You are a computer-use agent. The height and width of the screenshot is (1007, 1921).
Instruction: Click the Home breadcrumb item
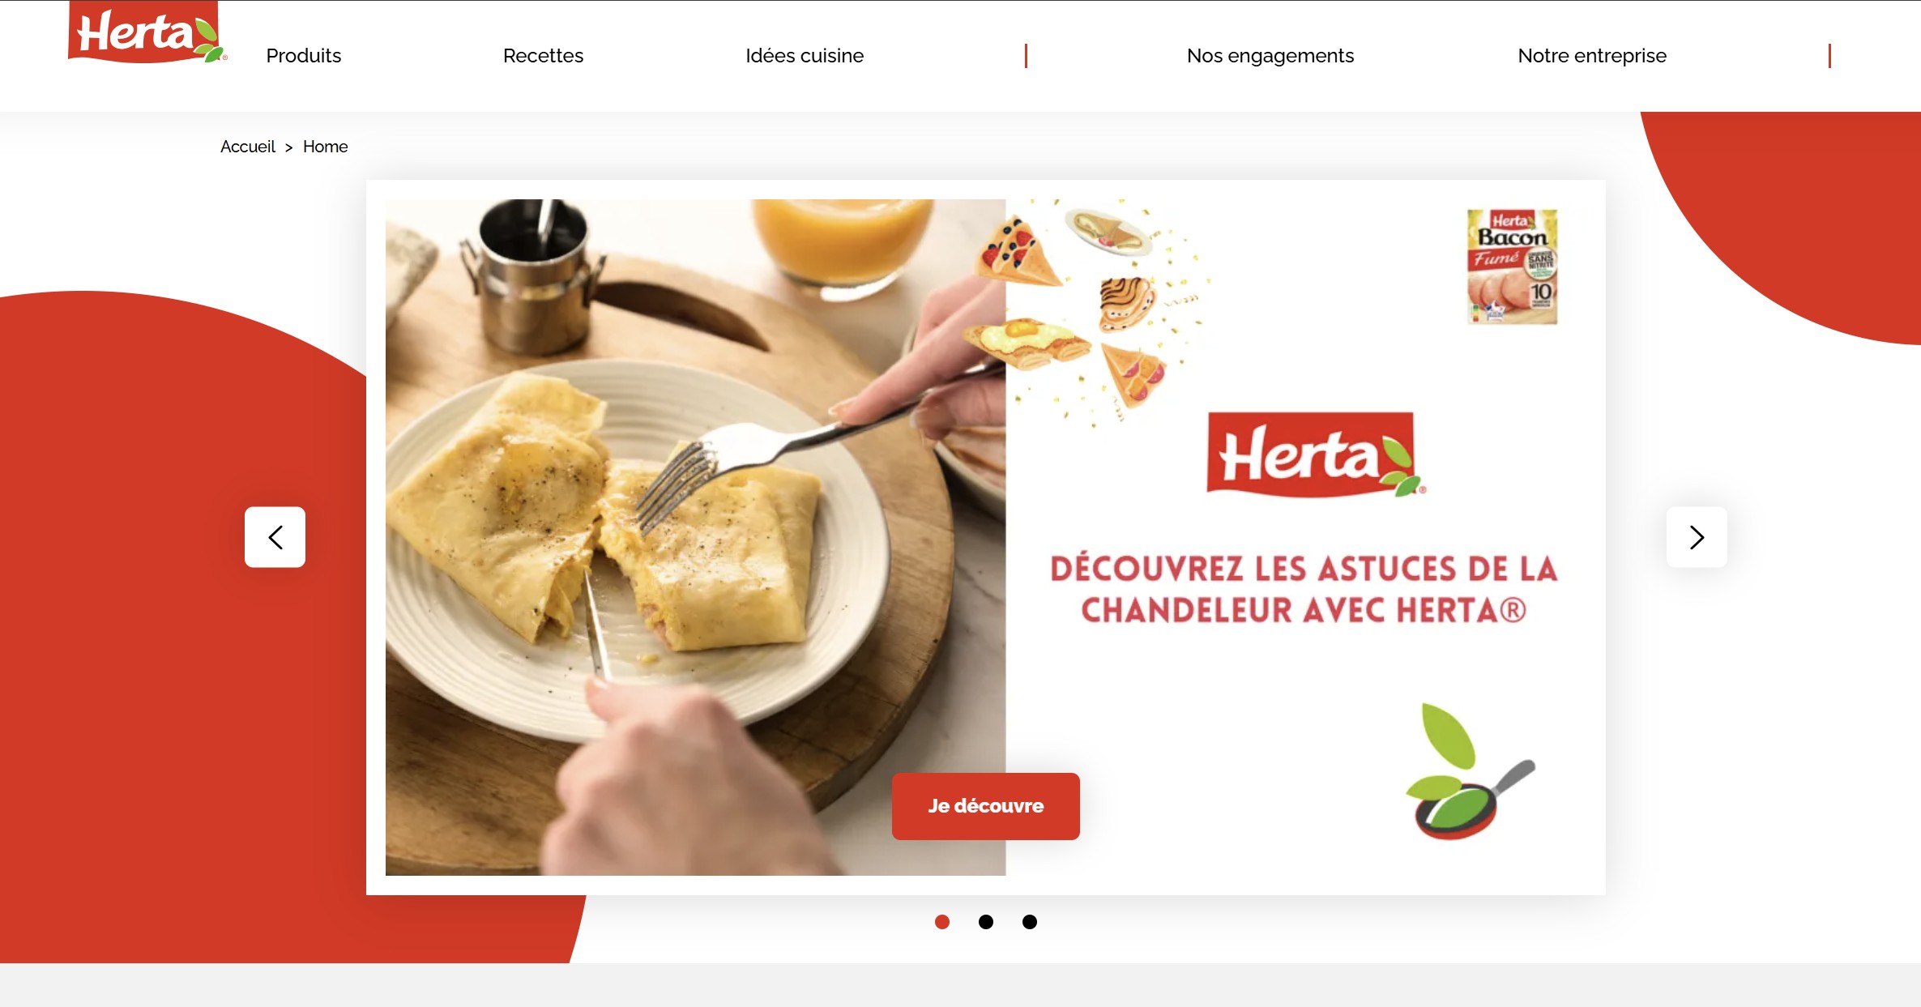[x=325, y=147]
